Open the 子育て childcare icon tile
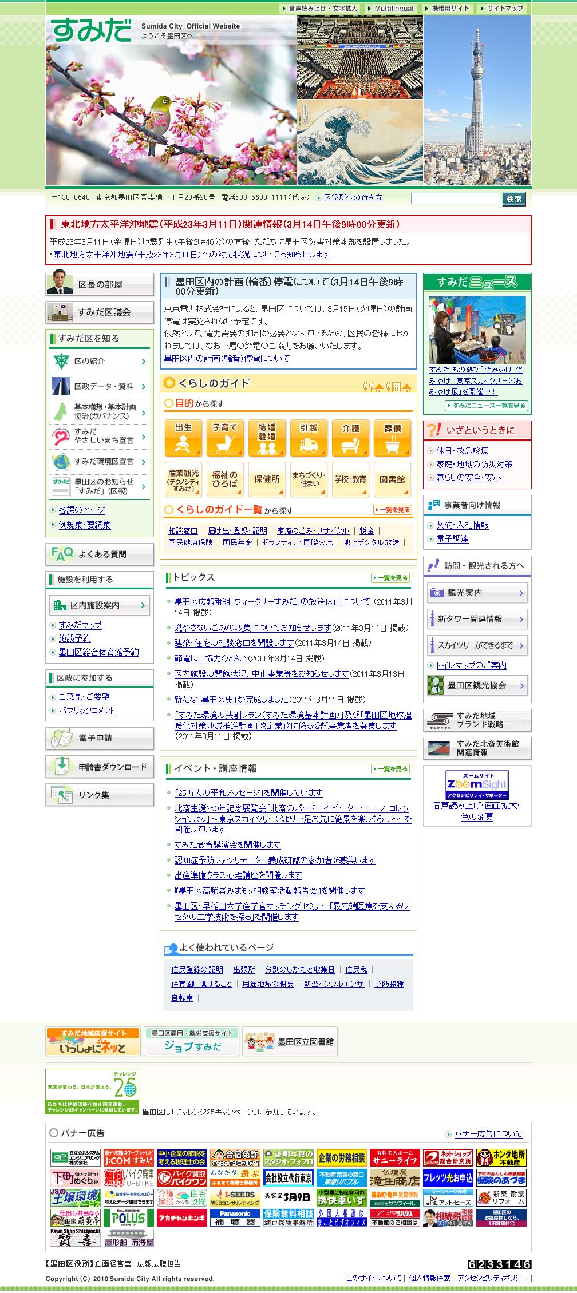This screenshot has width=577, height=1293. [x=225, y=438]
